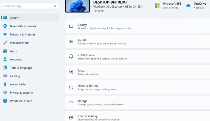Screen dimensions: 210x121
Task: Select Power & battery settings
Action: coord(138,87)
